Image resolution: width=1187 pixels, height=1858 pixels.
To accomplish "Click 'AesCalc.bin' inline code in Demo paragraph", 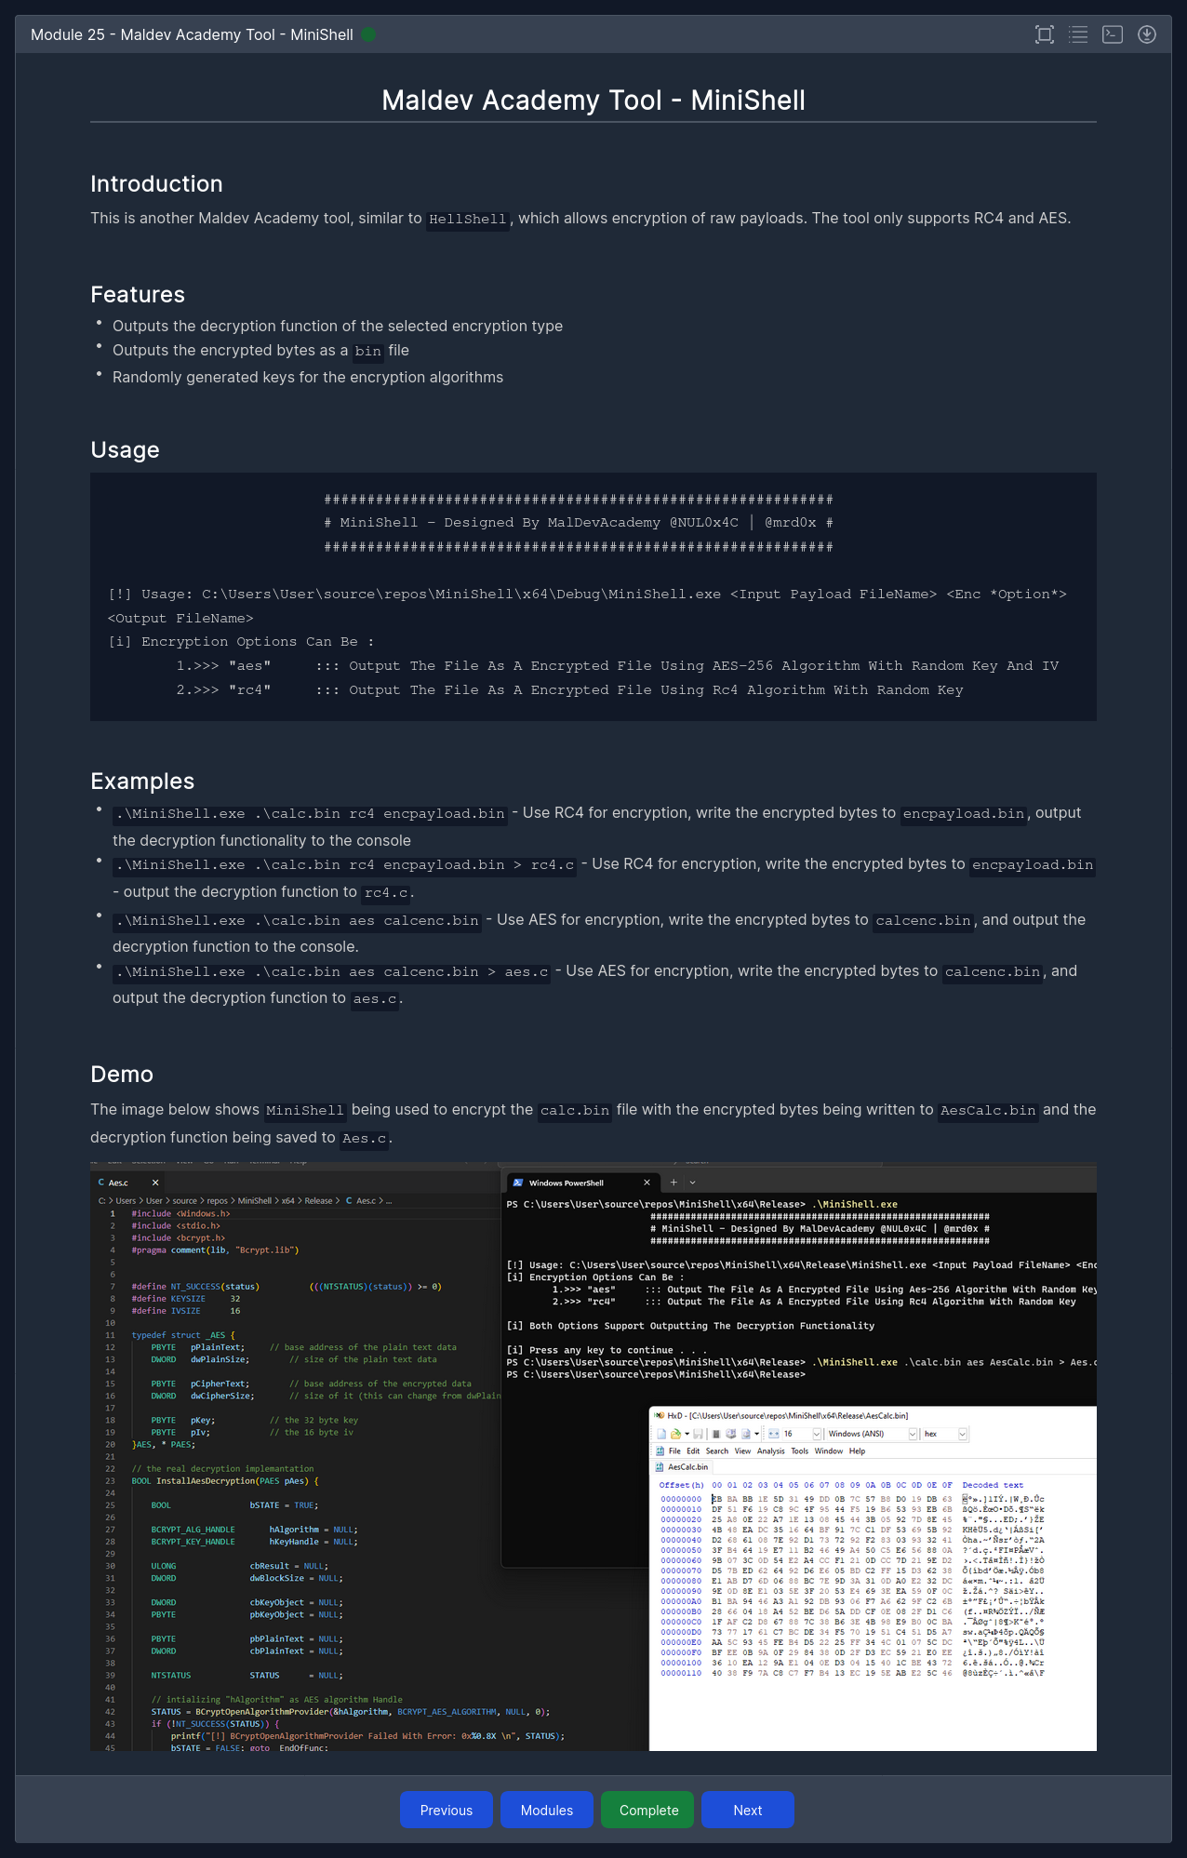I will tap(988, 1110).
